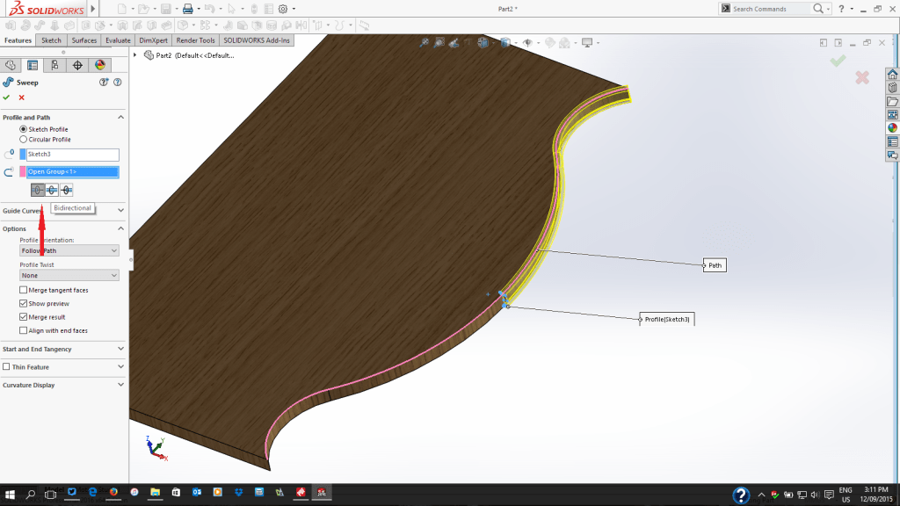
Task: Enable Merge tangent faces checkbox
Action: coord(23,290)
